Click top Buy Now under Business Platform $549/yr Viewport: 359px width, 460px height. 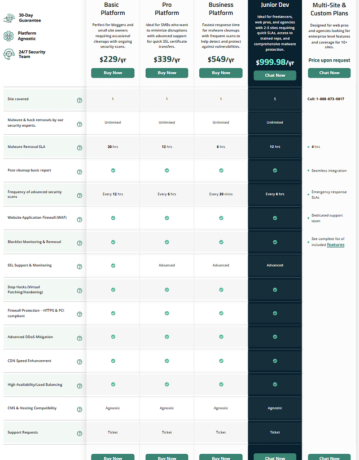click(x=221, y=73)
